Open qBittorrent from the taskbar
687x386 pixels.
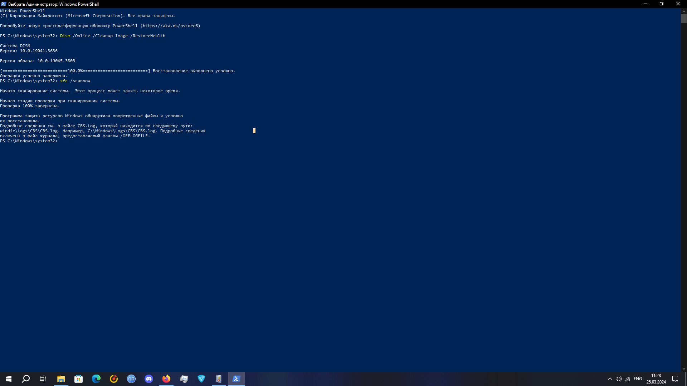(x=131, y=379)
